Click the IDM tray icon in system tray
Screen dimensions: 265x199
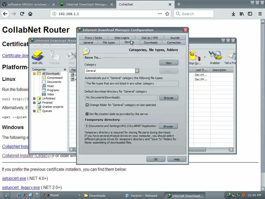[x=229, y=195]
